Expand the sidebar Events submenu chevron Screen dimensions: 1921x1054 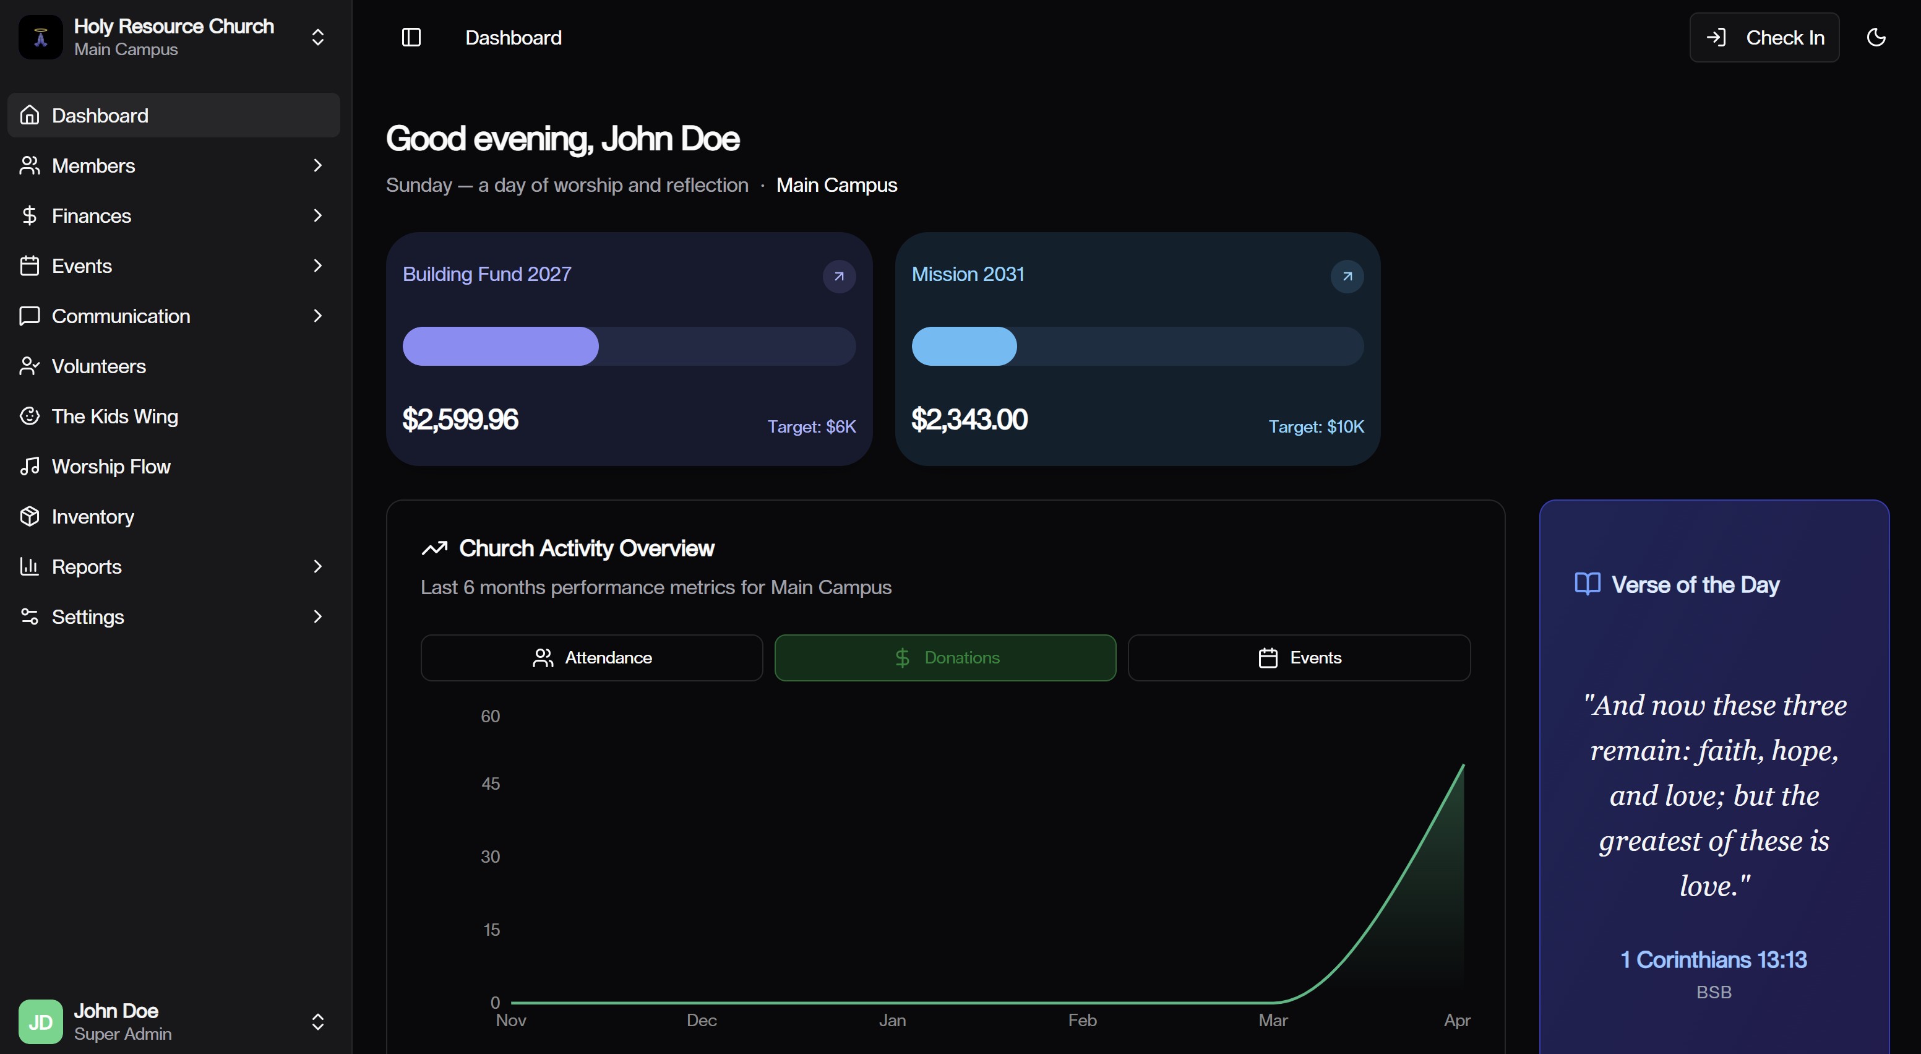317,266
